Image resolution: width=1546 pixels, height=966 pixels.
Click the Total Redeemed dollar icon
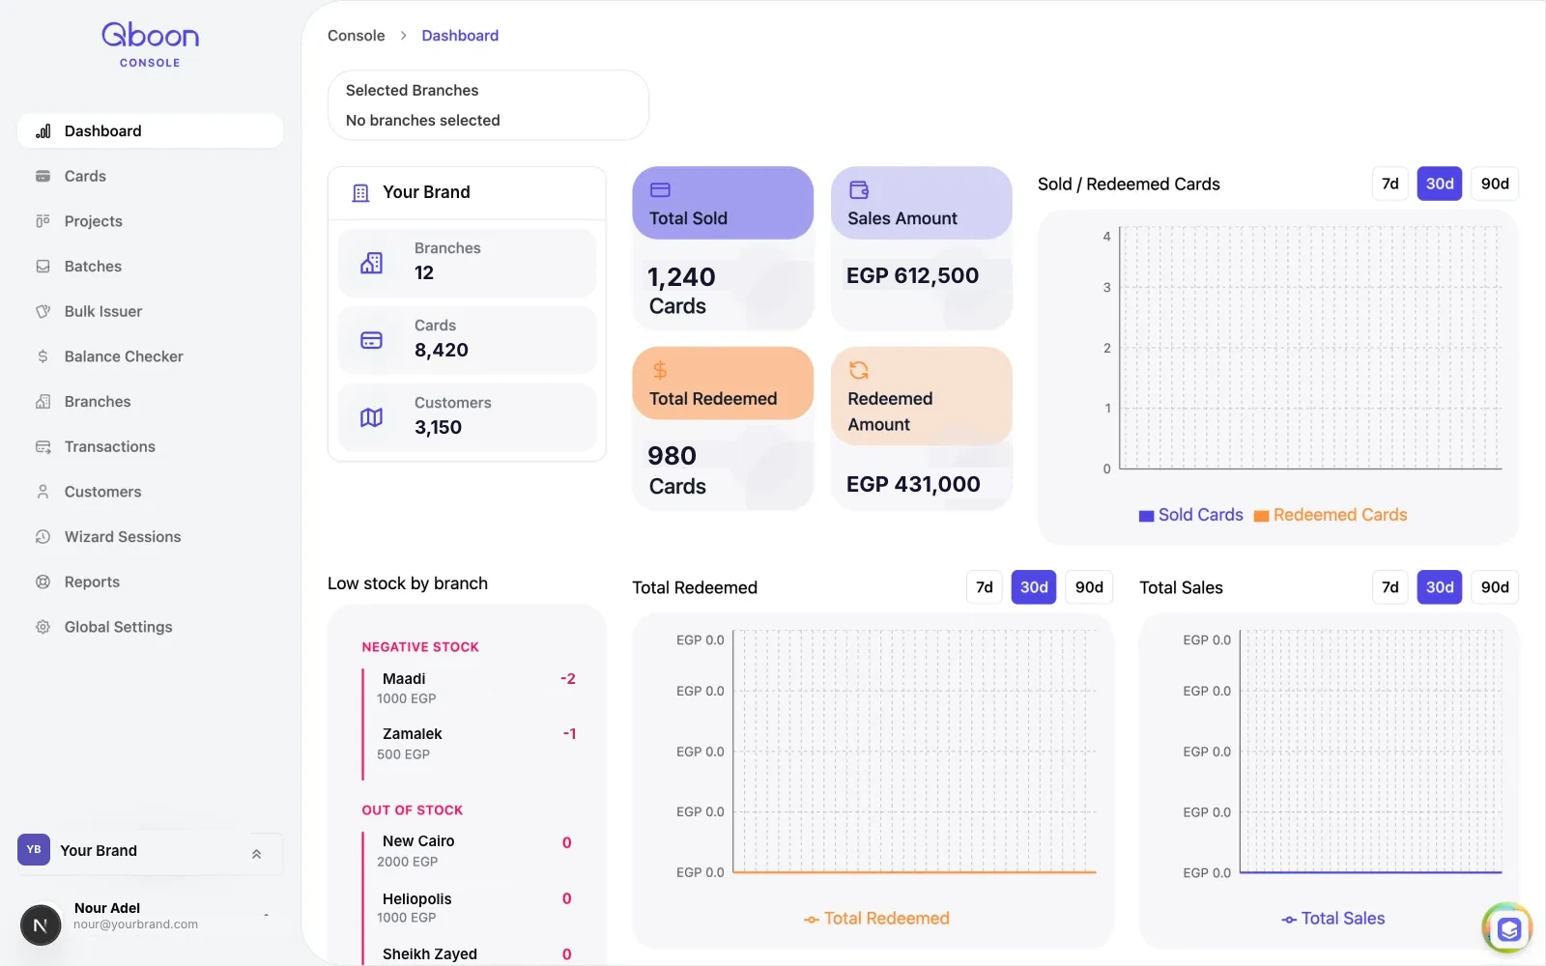click(x=660, y=370)
